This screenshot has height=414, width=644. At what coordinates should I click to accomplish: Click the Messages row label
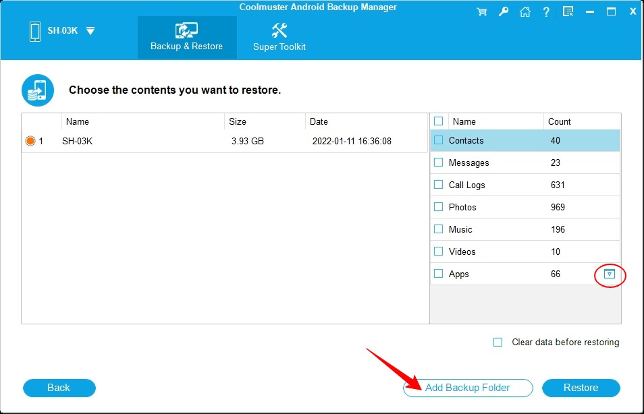click(x=469, y=163)
